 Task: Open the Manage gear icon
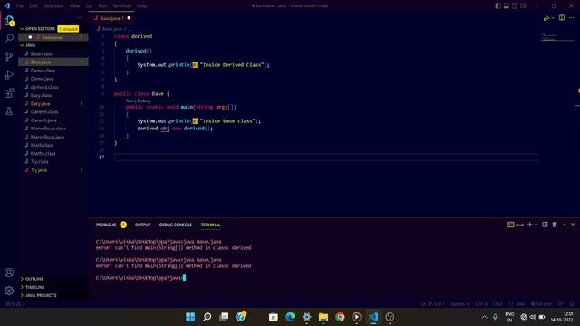click(9, 291)
